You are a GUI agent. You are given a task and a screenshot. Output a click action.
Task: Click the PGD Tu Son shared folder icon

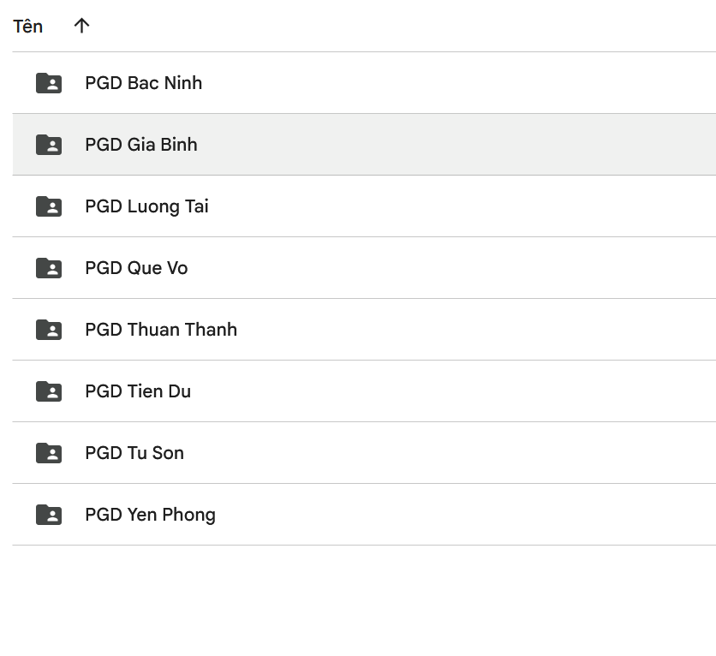(x=49, y=453)
